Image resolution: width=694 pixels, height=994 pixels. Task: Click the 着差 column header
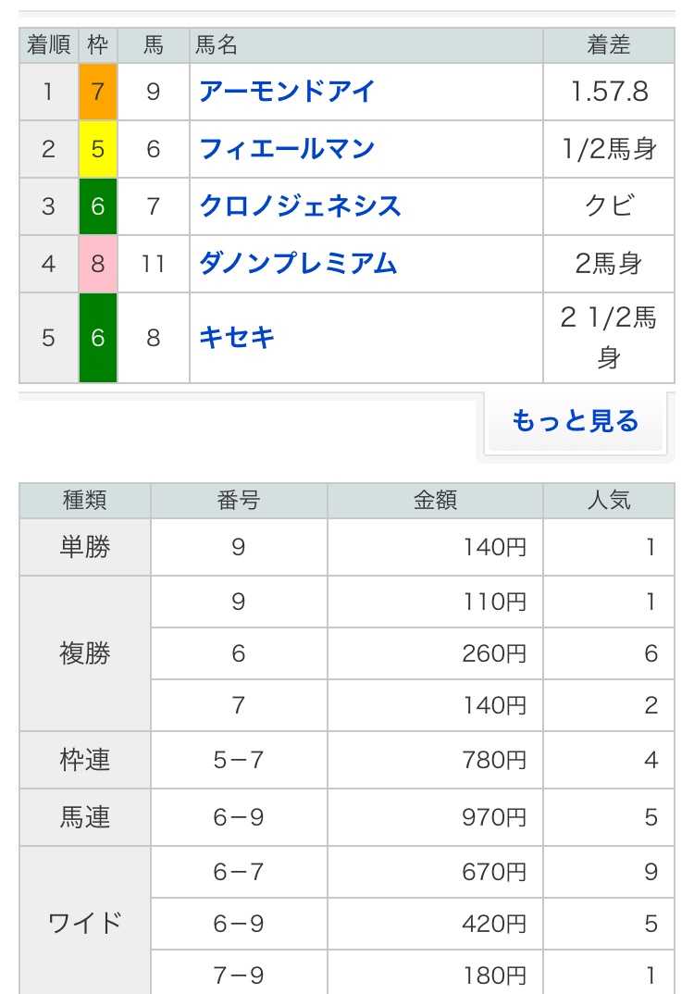pos(609,45)
